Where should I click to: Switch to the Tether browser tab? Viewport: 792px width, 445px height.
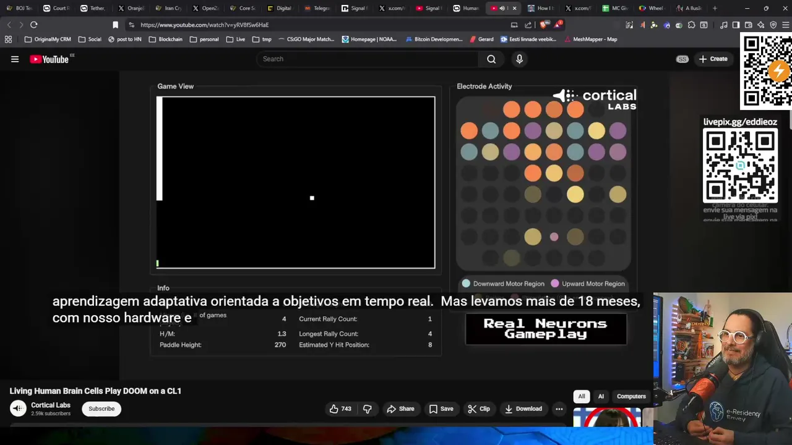pyautogui.click(x=93, y=8)
